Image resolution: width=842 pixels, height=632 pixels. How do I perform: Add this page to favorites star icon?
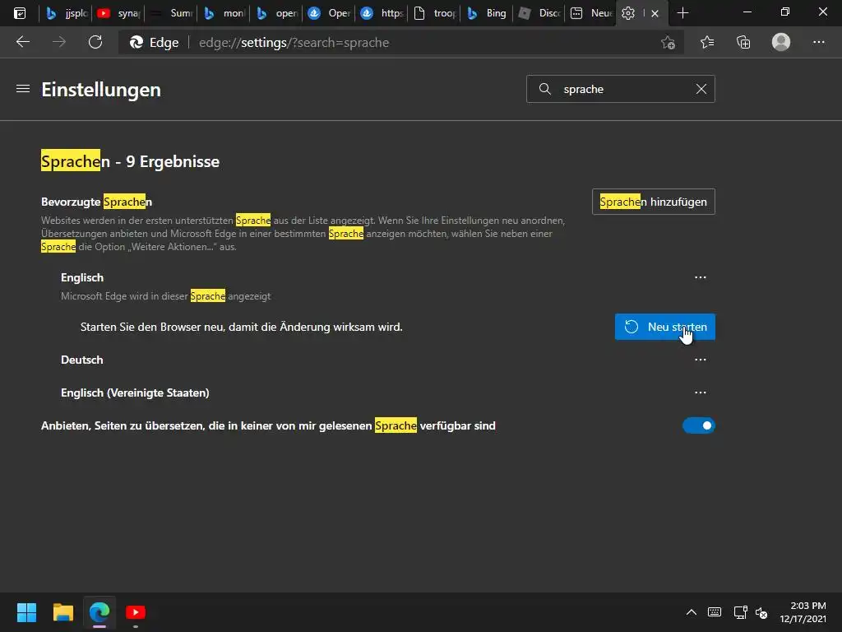pos(668,43)
